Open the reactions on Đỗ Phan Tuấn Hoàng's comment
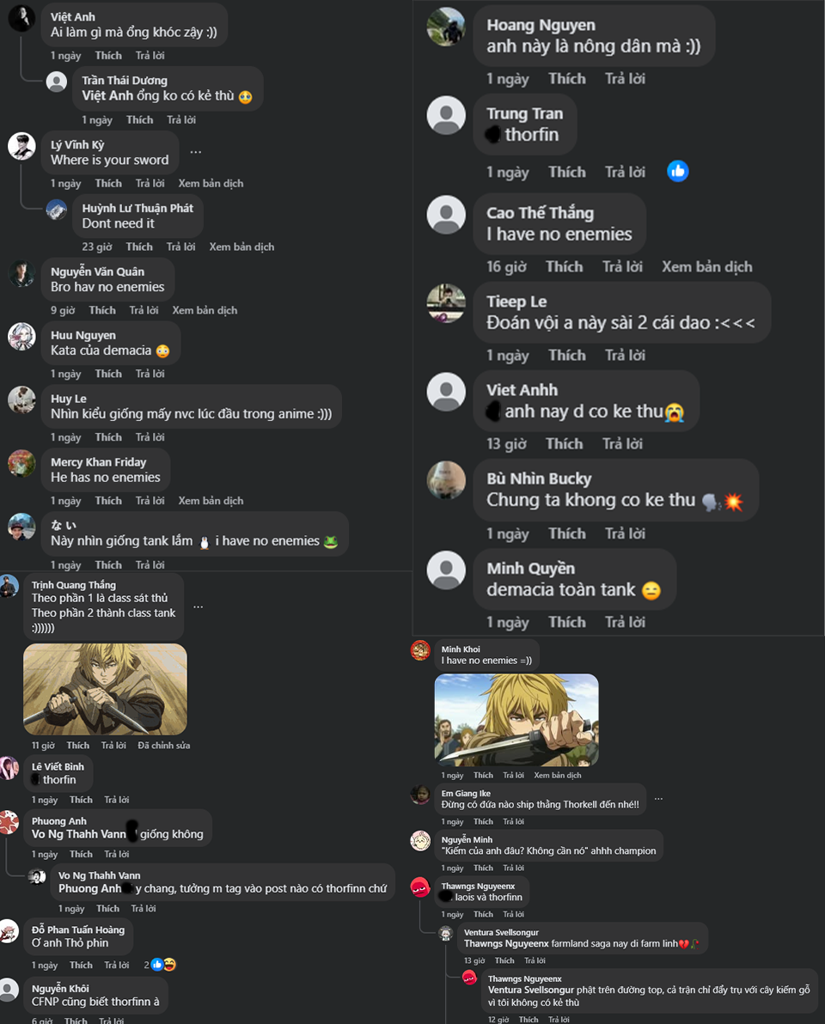 click(159, 965)
